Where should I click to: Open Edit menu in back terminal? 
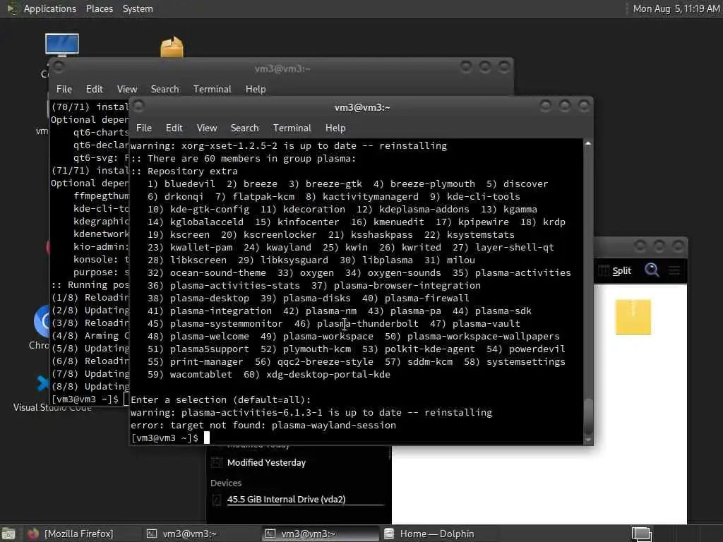click(x=94, y=89)
